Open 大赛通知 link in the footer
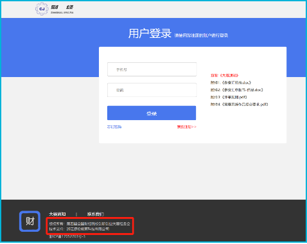This screenshot has height=244, width=307. (57, 214)
